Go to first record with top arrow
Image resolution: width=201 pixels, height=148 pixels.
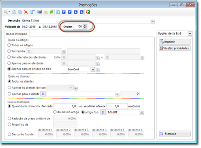[64, 12]
